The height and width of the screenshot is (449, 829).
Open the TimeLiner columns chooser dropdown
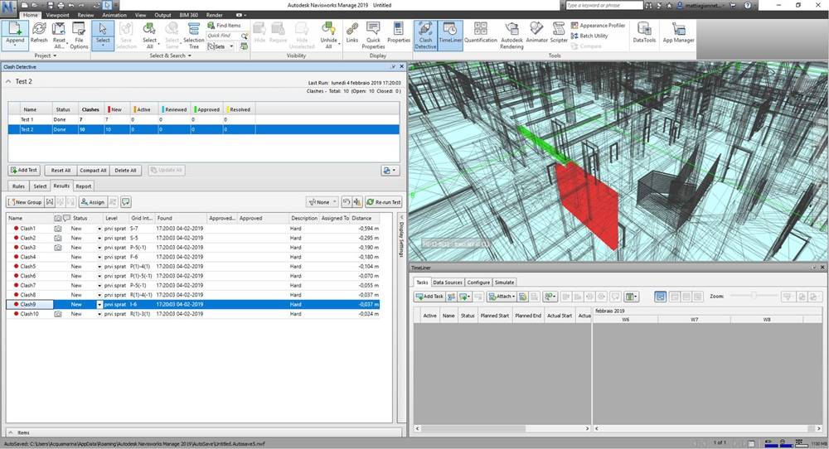(x=631, y=297)
